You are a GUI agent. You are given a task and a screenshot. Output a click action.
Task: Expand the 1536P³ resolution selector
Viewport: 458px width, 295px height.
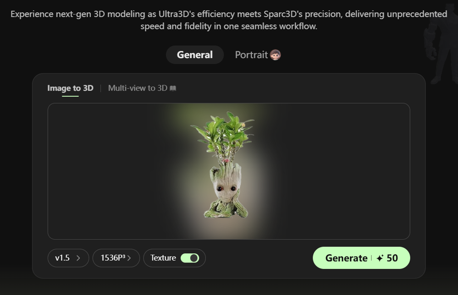coord(116,258)
